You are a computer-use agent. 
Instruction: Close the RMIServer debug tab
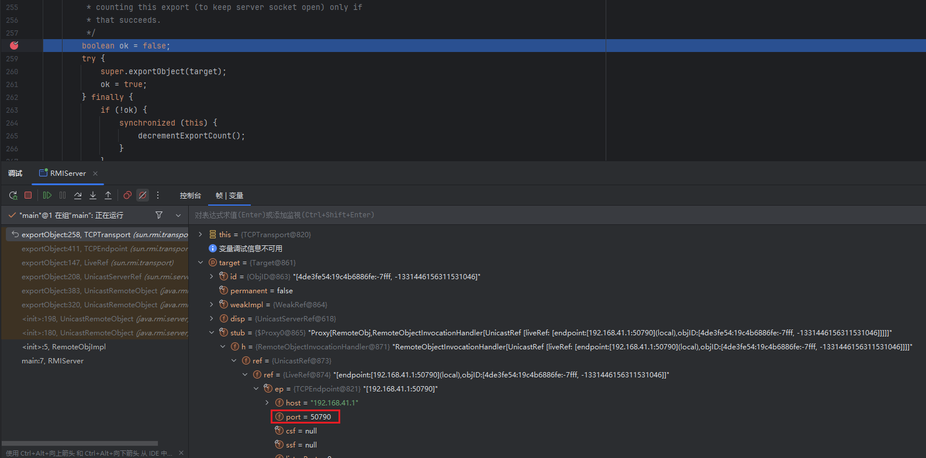pos(95,174)
